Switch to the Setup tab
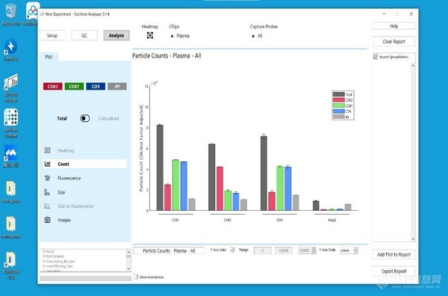Image resolution: width=448 pixels, height=296 pixels. pos(52,35)
